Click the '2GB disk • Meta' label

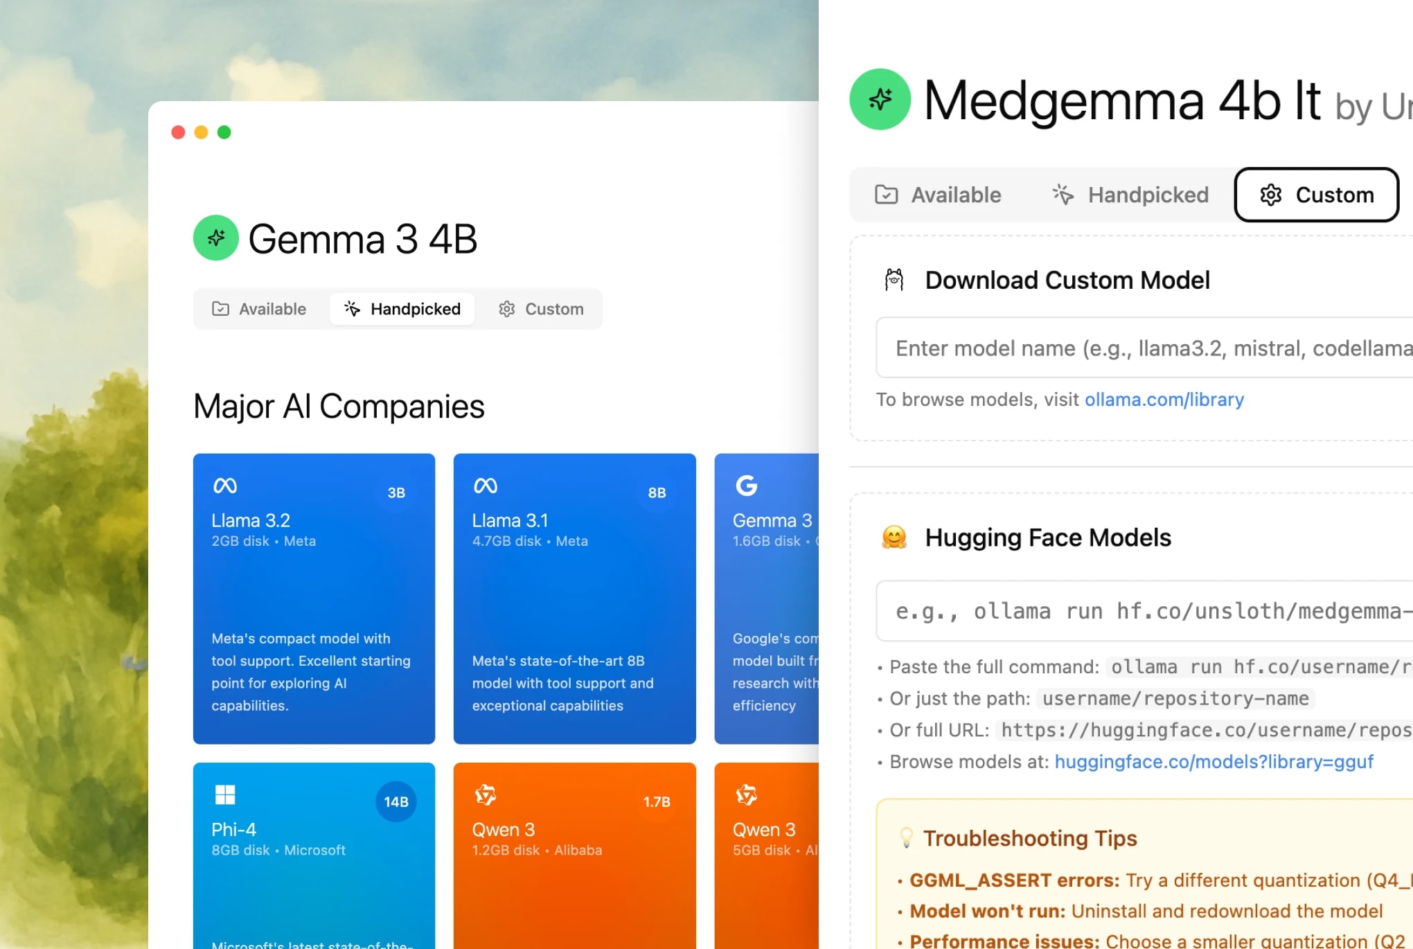pyautogui.click(x=263, y=541)
